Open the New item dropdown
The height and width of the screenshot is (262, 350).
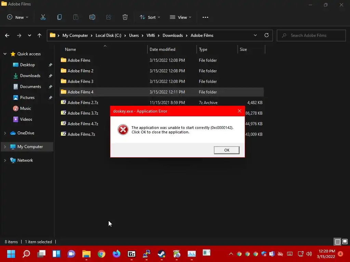point(18,17)
